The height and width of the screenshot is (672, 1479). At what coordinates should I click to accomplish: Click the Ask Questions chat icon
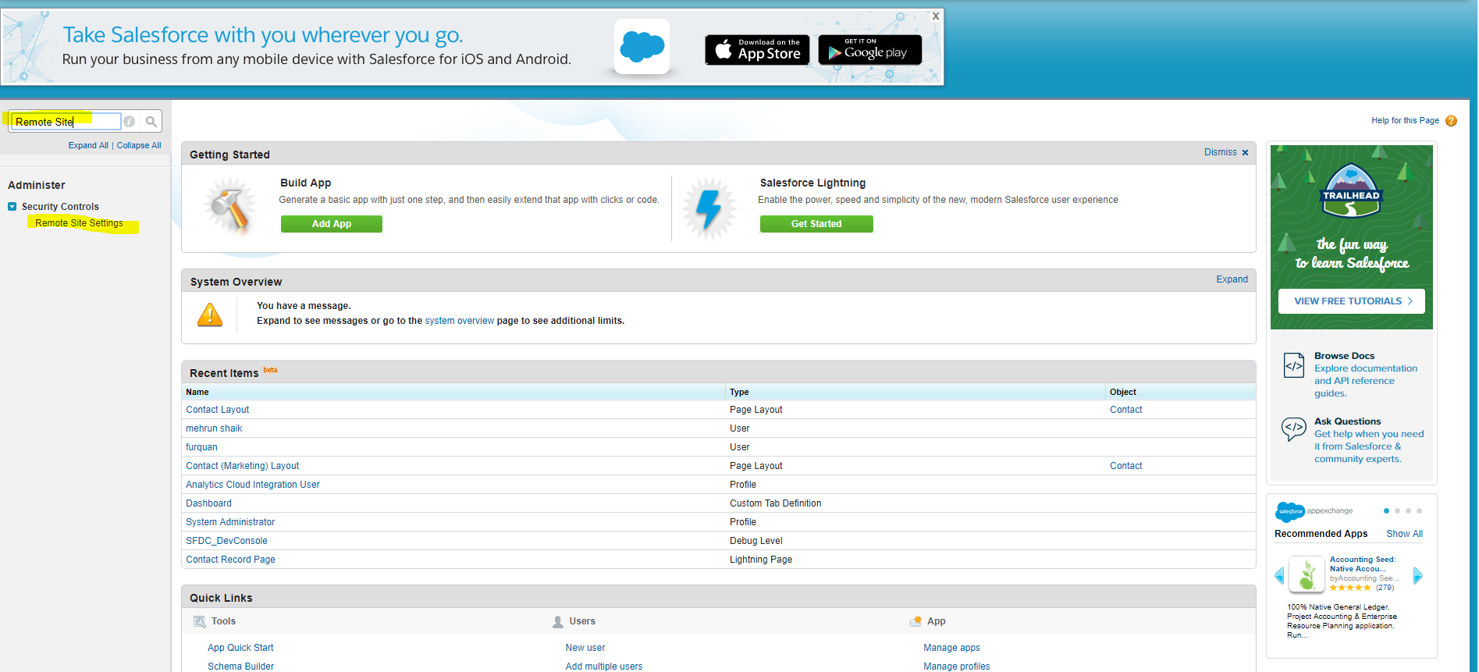click(1294, 428)
